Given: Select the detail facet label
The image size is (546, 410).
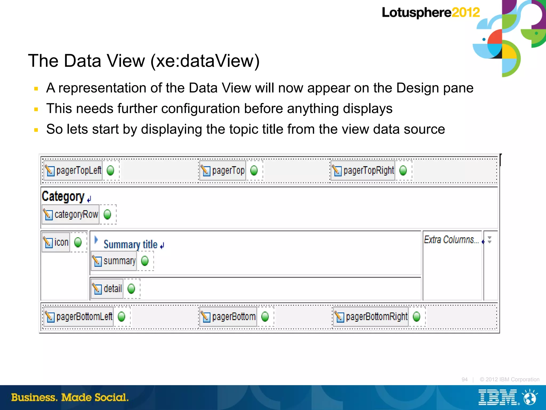Looking at the screenshot, I should 113,289.
